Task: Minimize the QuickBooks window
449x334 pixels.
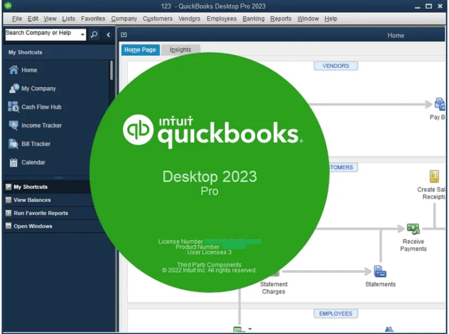Action: (x=417, y=7)
